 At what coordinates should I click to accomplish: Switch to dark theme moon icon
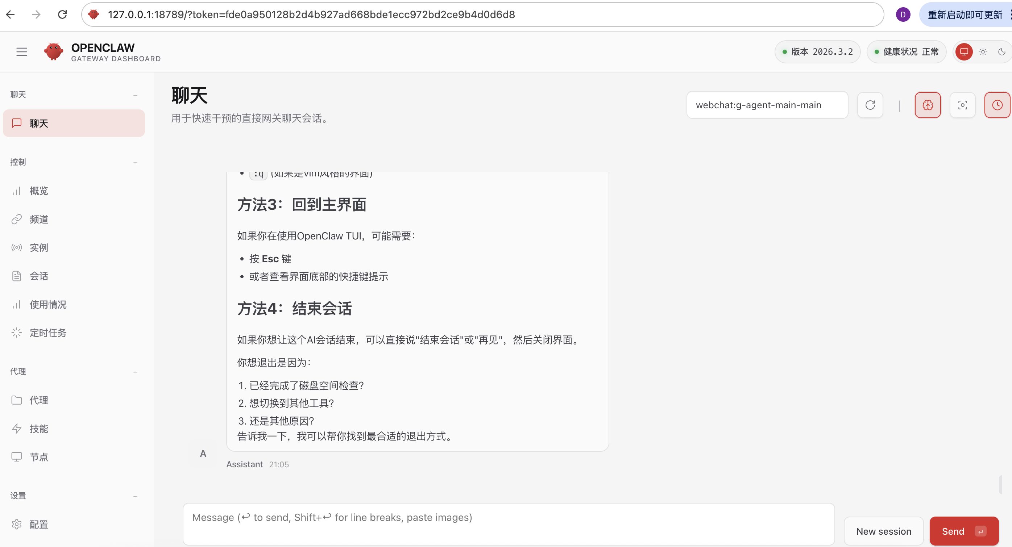click(1002, 51)
